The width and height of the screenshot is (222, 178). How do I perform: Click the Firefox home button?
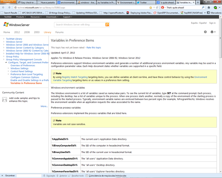click(209, 7)
